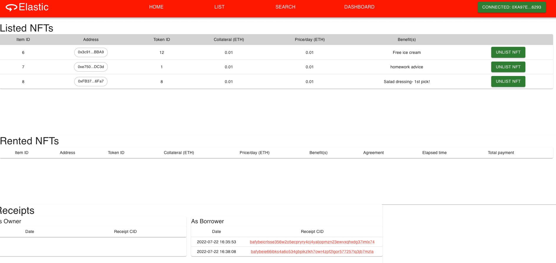Click 'Salad dressing- 1st pick!' cell
The height and width of the screenshot is (263, 556).
click(407, 82)
